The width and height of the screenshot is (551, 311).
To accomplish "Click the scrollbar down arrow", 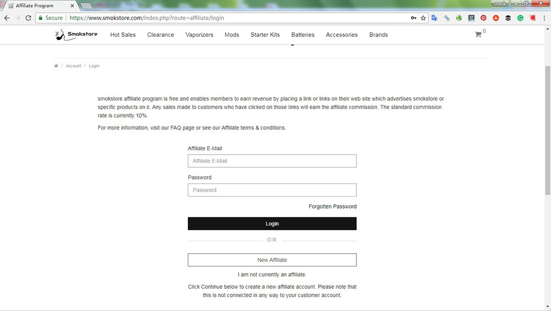I will tap(548, 307).
